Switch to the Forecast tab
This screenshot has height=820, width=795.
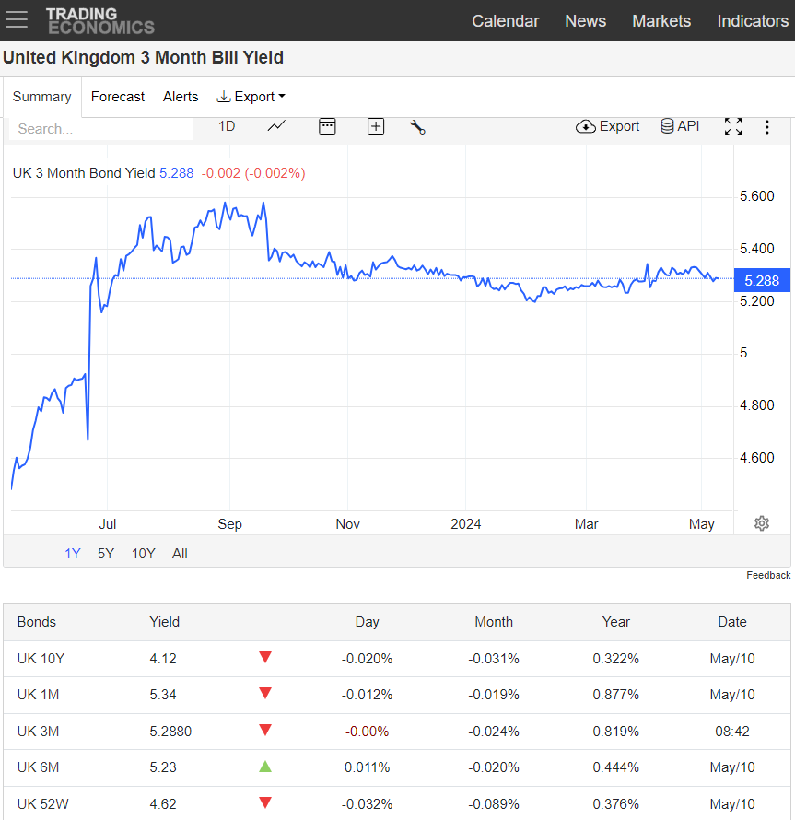(x=118, y=97)
